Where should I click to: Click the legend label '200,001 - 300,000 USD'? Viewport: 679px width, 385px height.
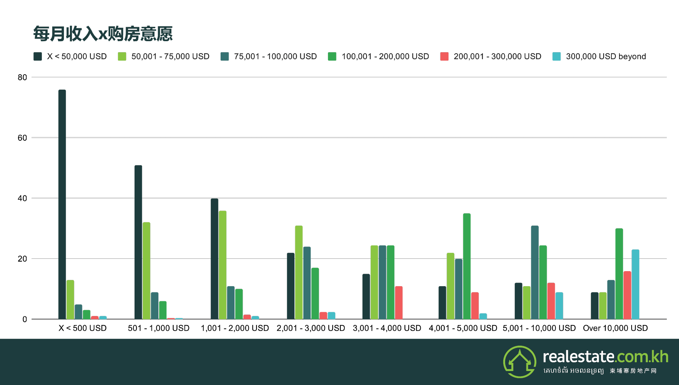click(497, 57)
